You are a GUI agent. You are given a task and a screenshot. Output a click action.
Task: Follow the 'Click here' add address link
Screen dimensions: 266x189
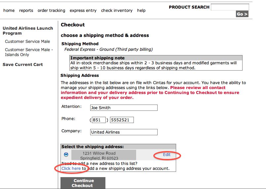coord(71,169)
